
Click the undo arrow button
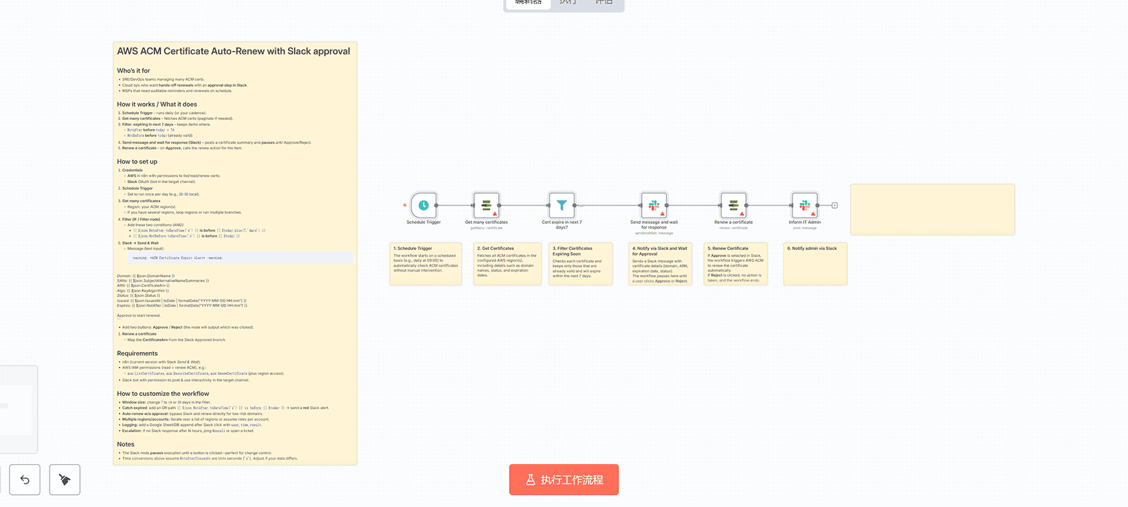coord(25,480)
